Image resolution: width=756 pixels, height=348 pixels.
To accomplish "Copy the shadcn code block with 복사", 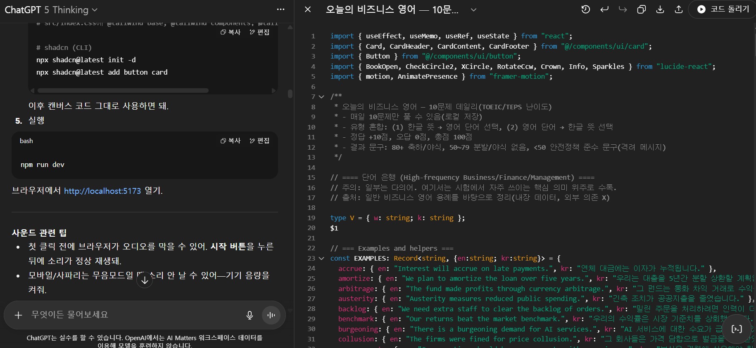I will point(231,32).
